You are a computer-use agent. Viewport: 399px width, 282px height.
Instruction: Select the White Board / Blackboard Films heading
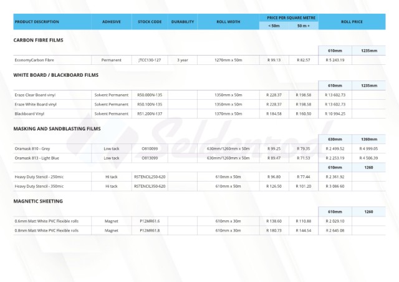pos(55,75)
